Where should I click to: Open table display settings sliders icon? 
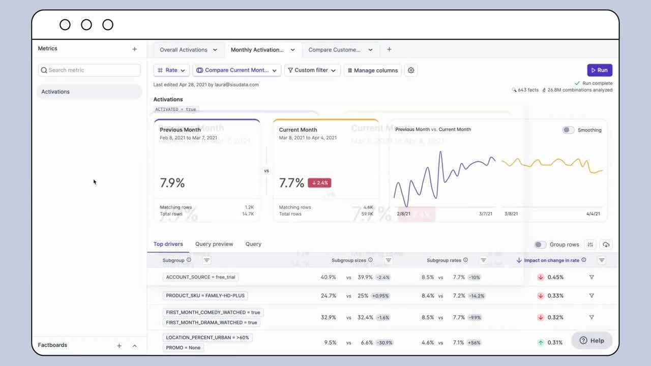(x=590, y=245)
